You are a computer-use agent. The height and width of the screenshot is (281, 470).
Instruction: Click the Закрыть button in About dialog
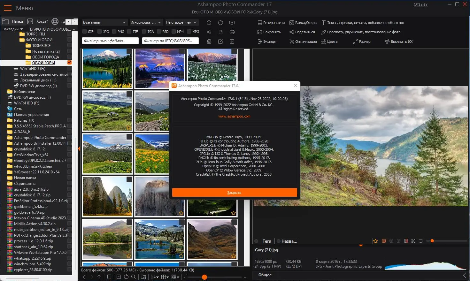(x=235, y=193)
